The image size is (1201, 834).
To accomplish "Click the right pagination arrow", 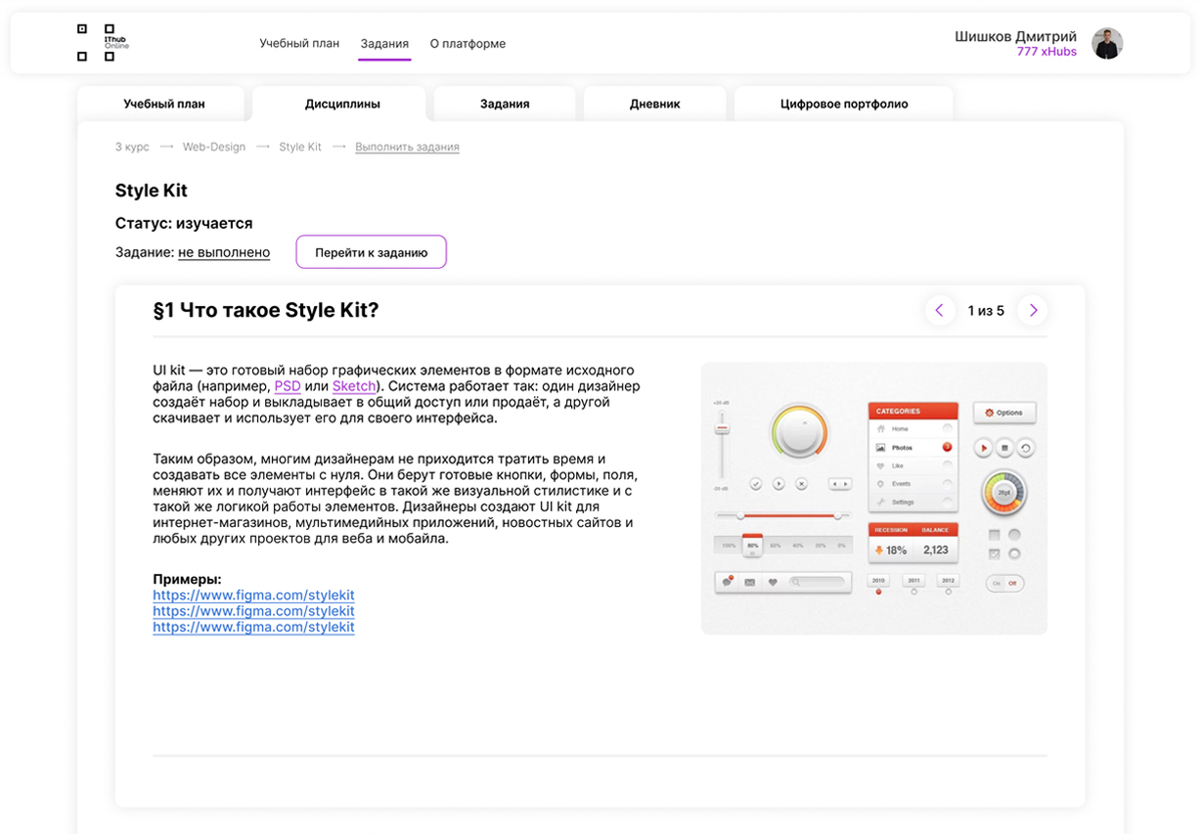I will (1033, 310).
